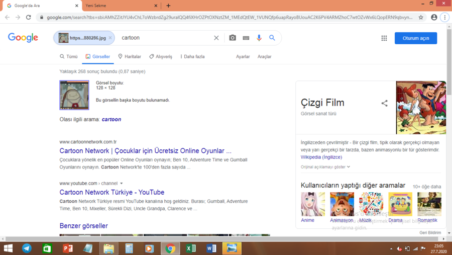The width and height of the screenshot is (452, 255).
Task: Click the Oturum açın sign-in button
Action: click(x=416, y=38)
